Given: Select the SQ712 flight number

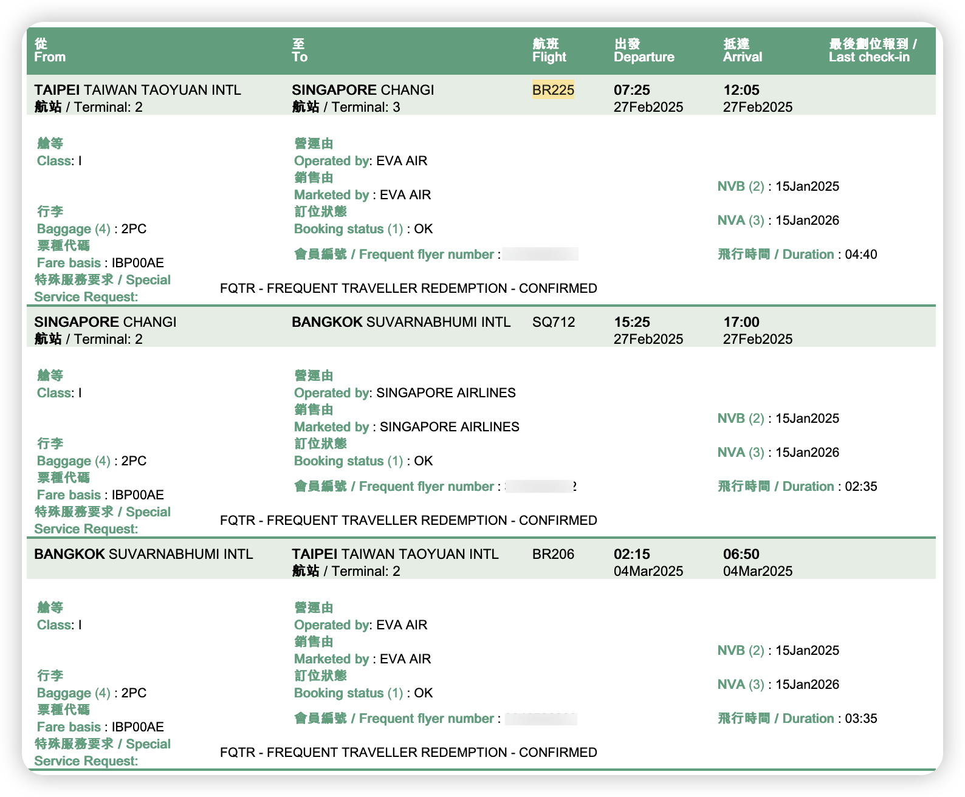Looking at the screenshot, I should tap(553, 322).
